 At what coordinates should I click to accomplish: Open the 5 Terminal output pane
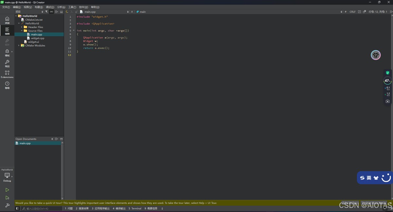click(x=135, y=208)
